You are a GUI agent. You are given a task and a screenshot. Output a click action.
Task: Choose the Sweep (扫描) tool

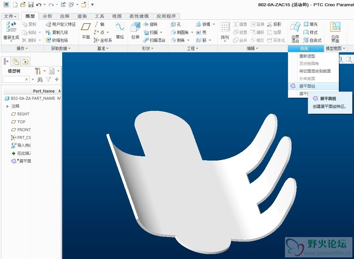tap(151, 32)
